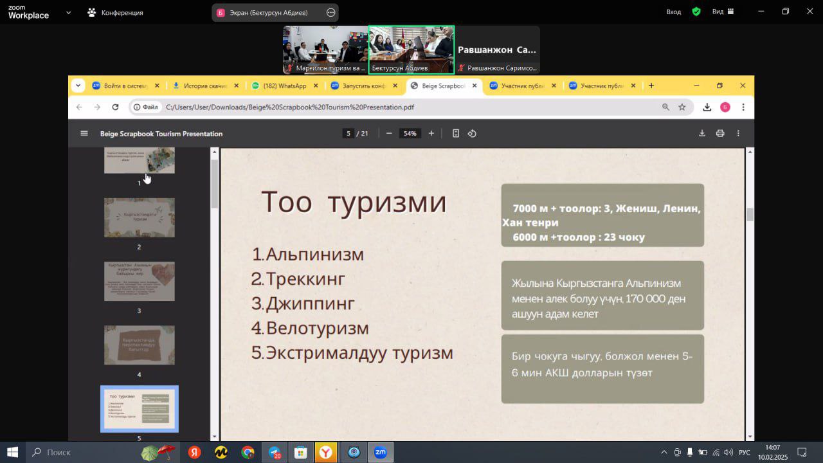Bookmark this page with star icon
The image size is (823, 463).
point(682,107)
